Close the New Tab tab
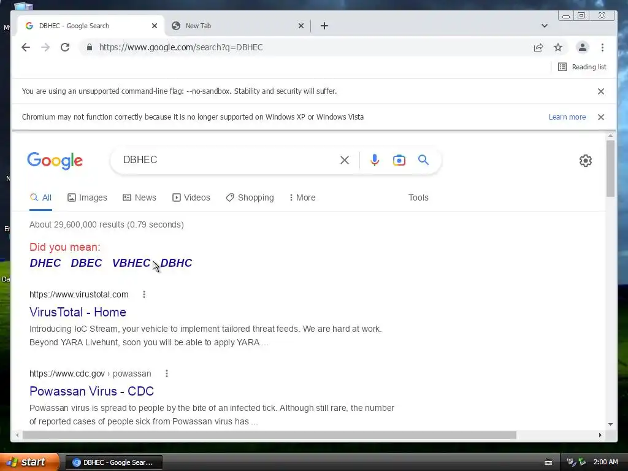Image resolution: width=628 pixels, height=471 pixels. [301, 26]
